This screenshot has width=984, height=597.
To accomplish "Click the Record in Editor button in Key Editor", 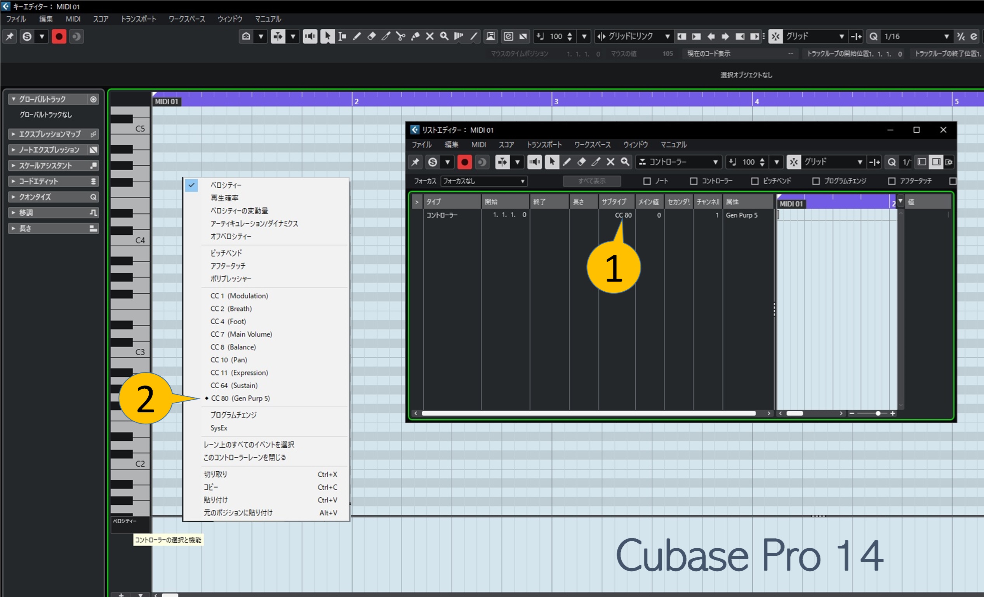I will (59, 37).
